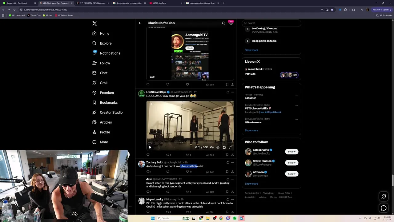Image resolution: width=394 pixels, height=222 pixels.
Task: Reply to the LiveStreamClips post
Action: (148, 155)
